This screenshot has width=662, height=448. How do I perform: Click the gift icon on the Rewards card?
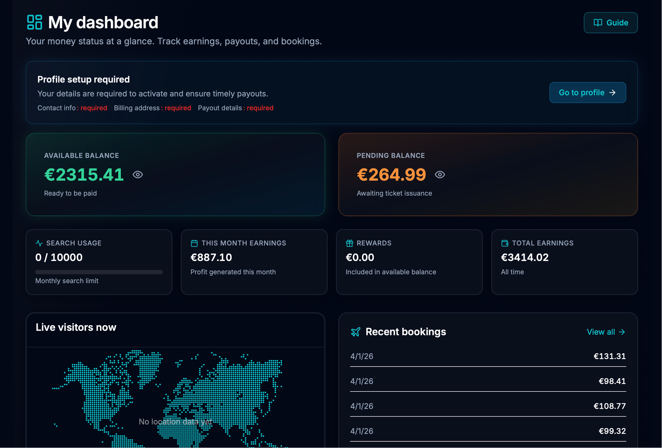click(x=350, y=243)
